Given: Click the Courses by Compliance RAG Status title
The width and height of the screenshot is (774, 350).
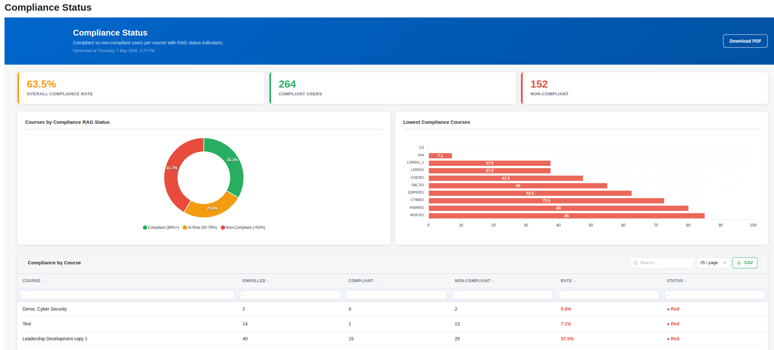Looking at the screenshot, I should tap(68, 122).
